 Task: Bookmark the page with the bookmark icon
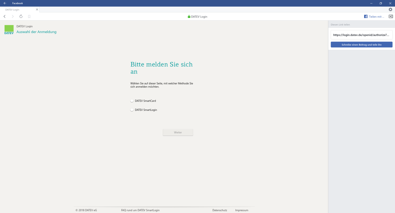(29, 16)
